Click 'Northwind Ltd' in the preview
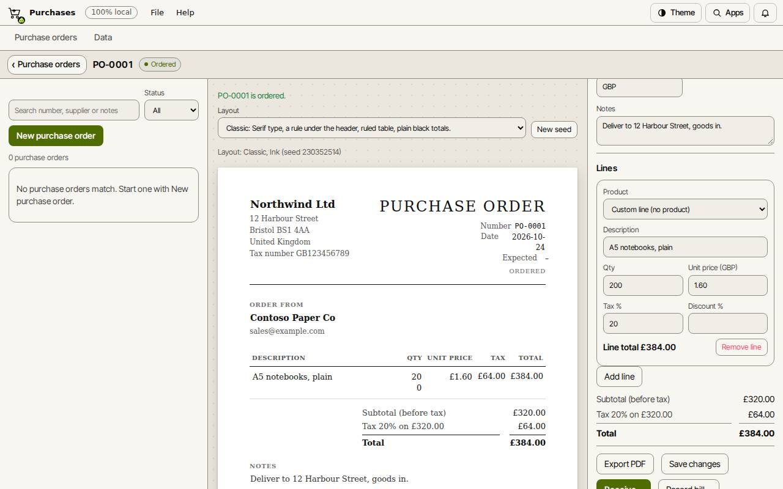The image size is (783, 489). pos(292,204)
